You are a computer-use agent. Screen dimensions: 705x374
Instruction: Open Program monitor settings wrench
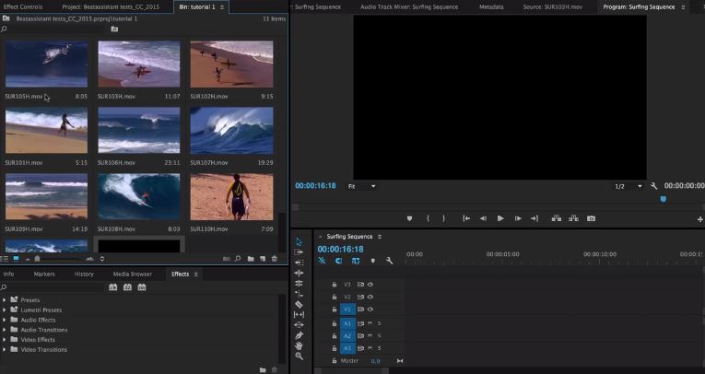pyautogui.click(x=654, y=186)
